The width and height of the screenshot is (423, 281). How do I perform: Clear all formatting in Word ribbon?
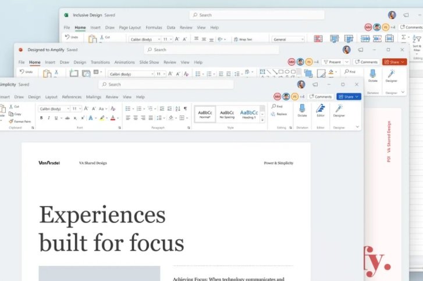113,109
